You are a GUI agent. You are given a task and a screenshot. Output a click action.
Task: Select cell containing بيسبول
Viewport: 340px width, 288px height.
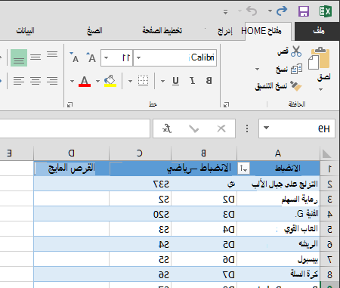(x=278, y=259)
